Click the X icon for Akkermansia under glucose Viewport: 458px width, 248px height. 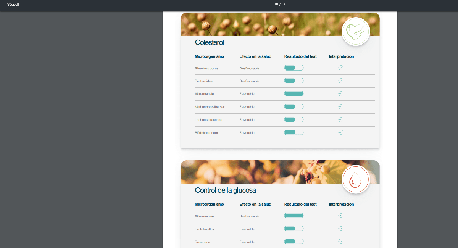(x=341, y=216)
